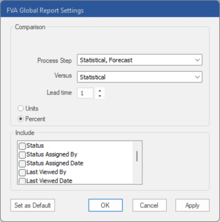This screenshot has width=220, height=222.
Task: Click the Statistical, Forecast combo box text
Action: tap(106, 60)
